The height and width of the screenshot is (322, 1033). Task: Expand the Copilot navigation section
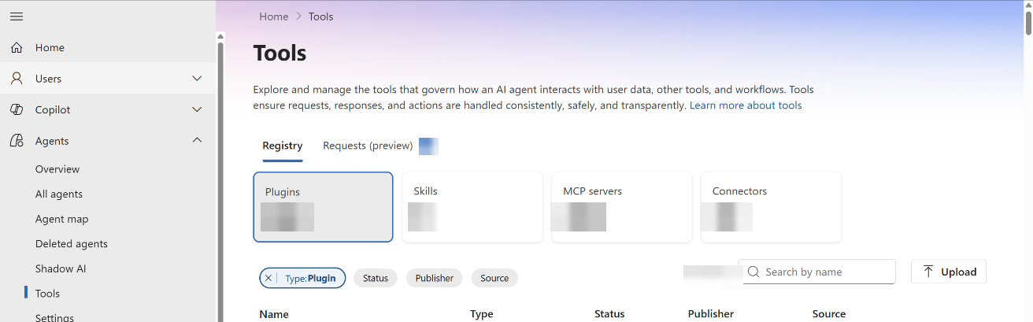pyautogui.click(x=198, y=110)
